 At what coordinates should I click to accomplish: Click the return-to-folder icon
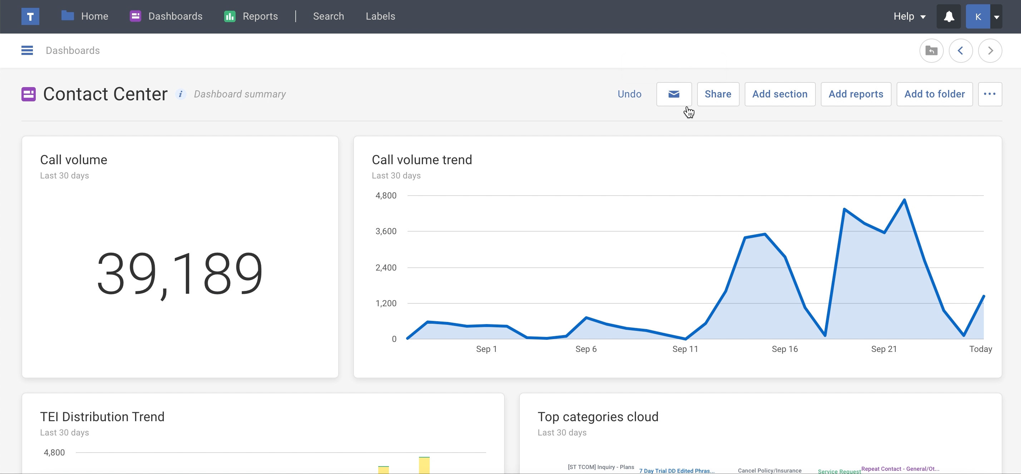[x=931, y=51]
